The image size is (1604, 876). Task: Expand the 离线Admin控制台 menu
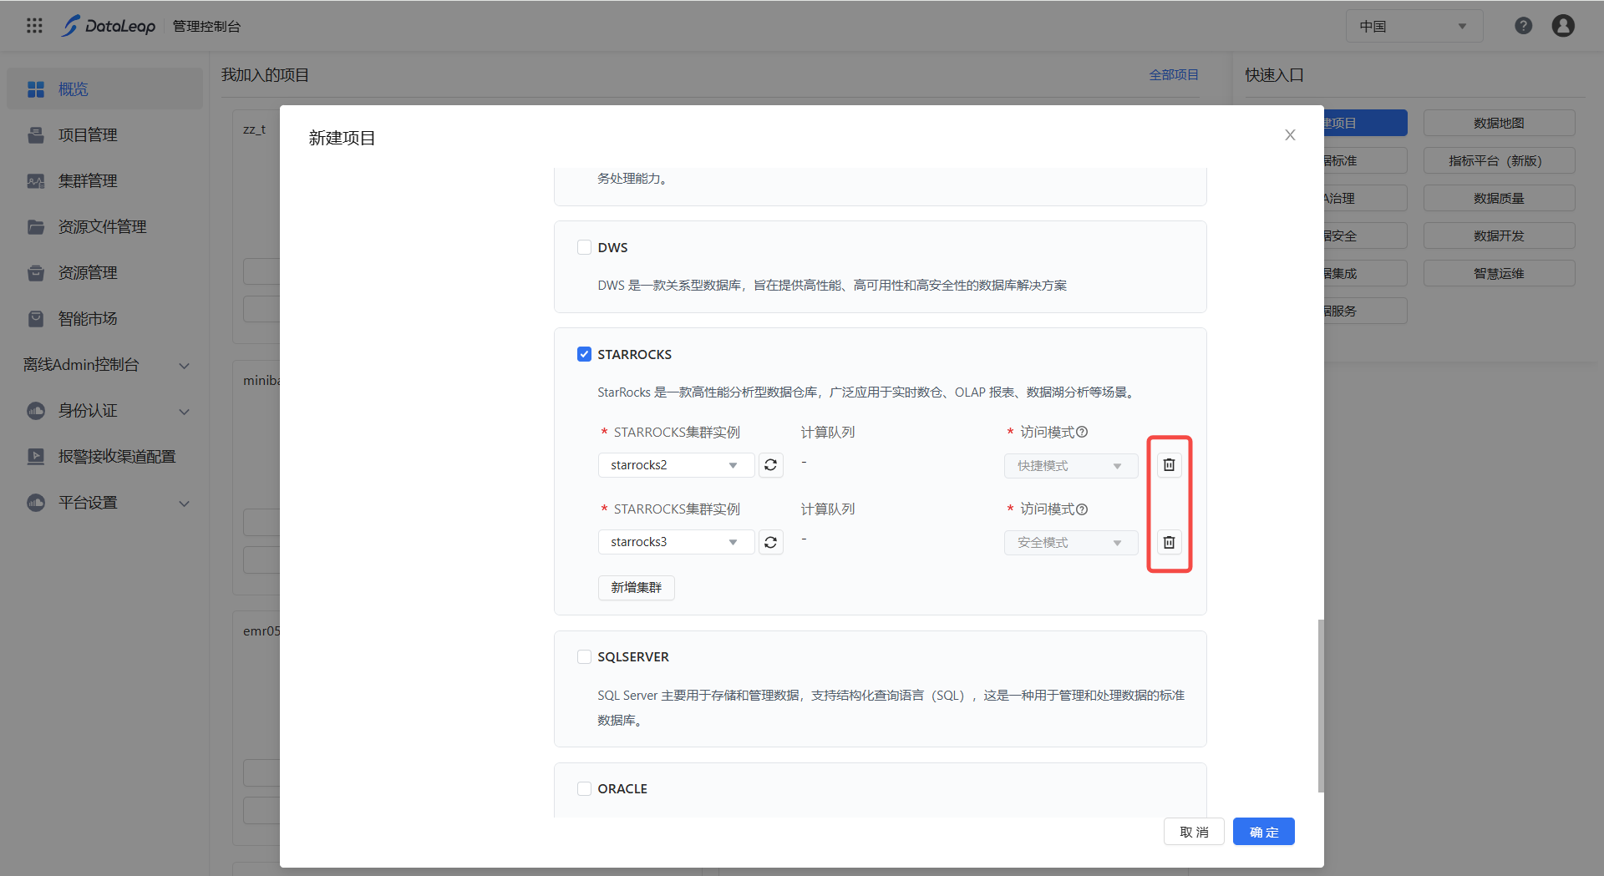pyautogui.click(x=104, y=365)
